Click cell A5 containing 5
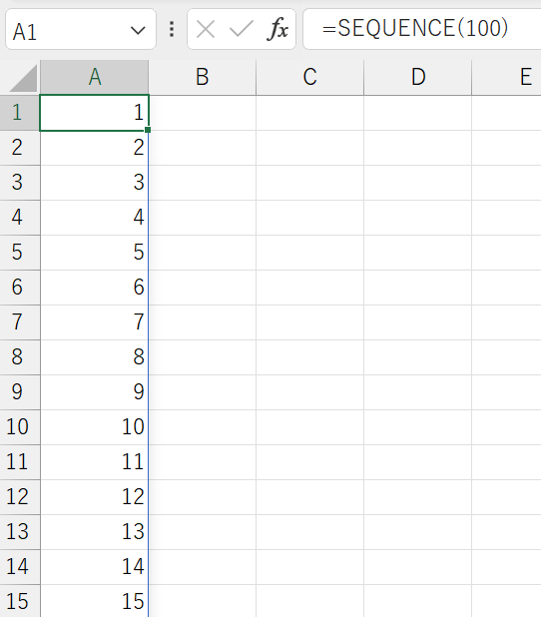The image size is (541, 617). [x=95, y=253]
